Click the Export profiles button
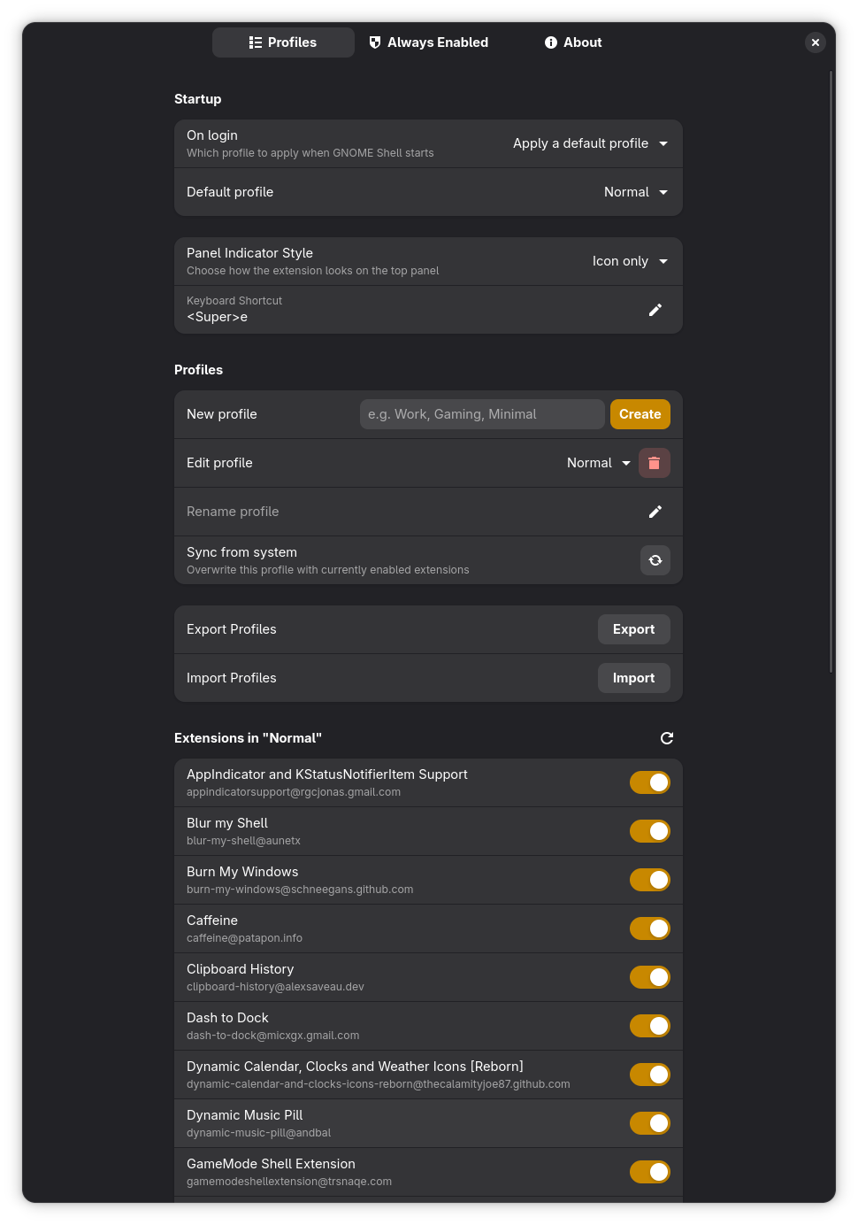This screenshot has height=1225, width=858. tap(633, 629)
